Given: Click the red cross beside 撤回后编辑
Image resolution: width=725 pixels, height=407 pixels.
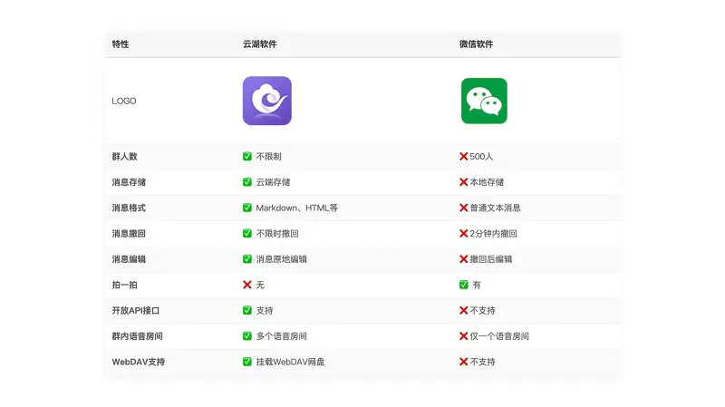Looking at the screenshot, I should [x=463, y=259].
